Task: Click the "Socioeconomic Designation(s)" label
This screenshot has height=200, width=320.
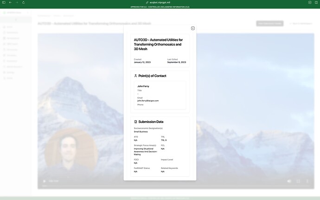Action: (x=148, y=128)
